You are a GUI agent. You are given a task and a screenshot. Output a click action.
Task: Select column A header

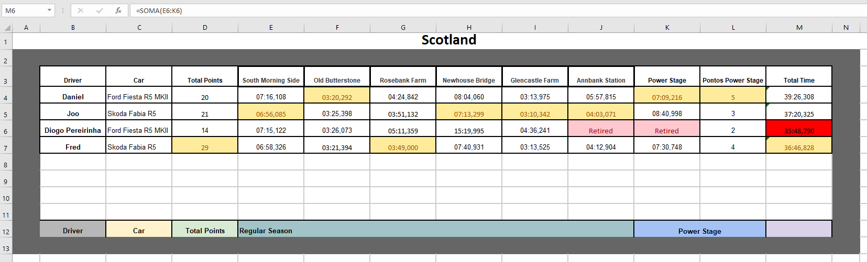point(26,28)
